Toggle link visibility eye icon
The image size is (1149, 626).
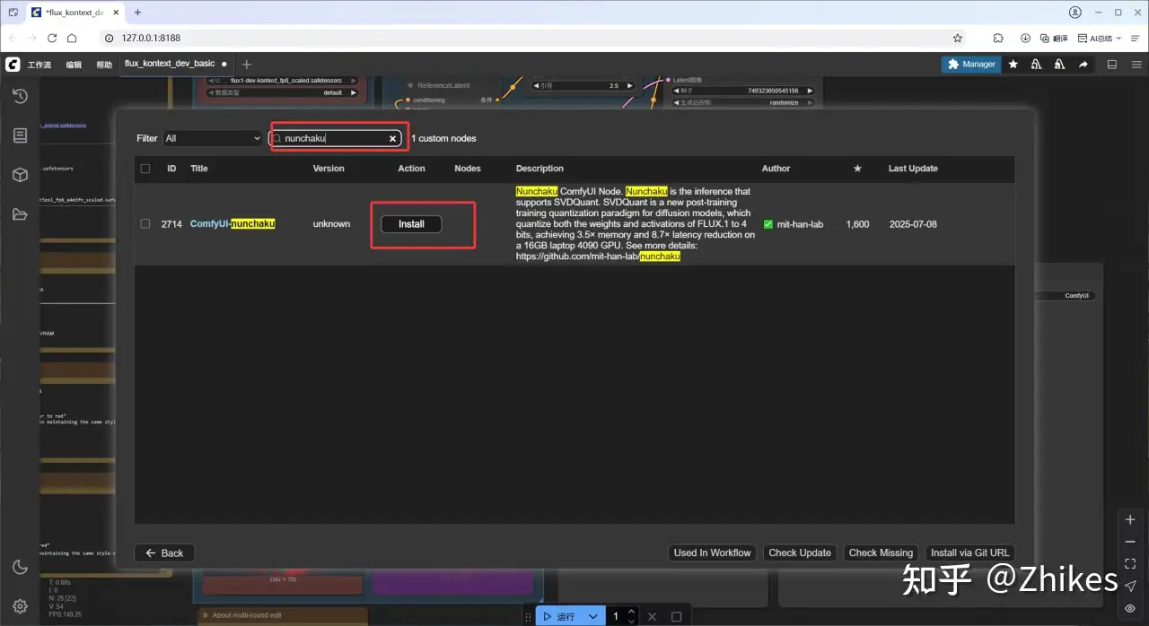[x=1130, y=608]
